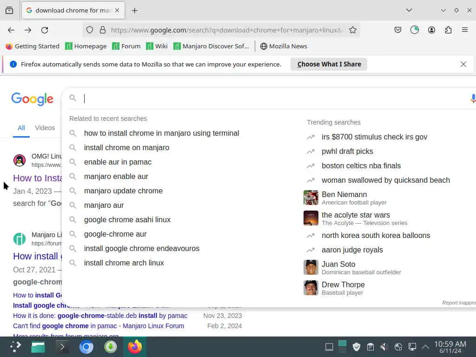
Task: Click the acolyte star wars thumbnail
Action: [x=311, y=218]
